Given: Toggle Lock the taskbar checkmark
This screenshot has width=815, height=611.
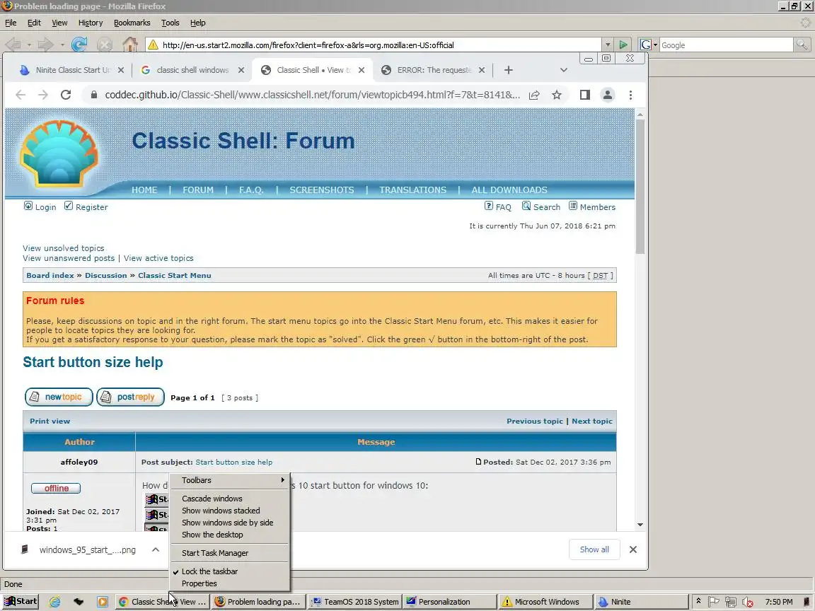Looking at the screenshot, I should (230, 571).
